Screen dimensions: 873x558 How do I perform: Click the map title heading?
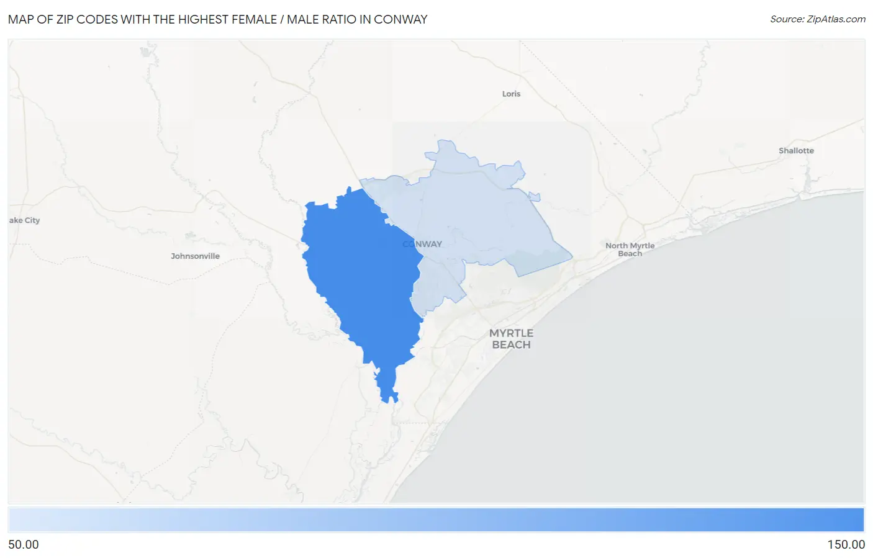click(x=218, y=19)
